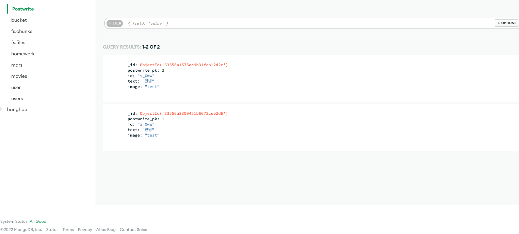Expand the hanghae database tree
The width and height of the screenshot is (519, 234).
(x=1, y=109)
